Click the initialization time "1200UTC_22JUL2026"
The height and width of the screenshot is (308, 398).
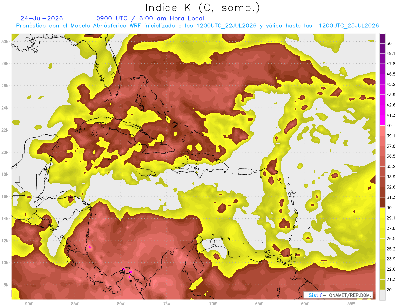(227, 26)
